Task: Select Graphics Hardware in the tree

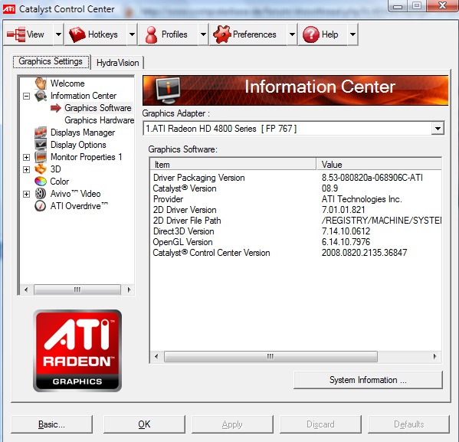Action: tap(100, 120)
